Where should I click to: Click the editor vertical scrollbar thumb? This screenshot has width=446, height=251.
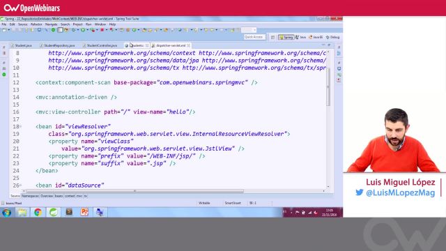coord(328,86)
